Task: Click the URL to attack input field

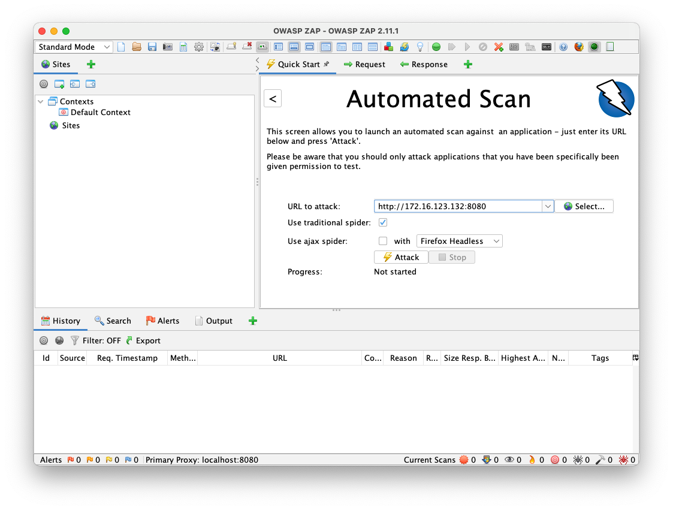Action: [x=458, y=206]
